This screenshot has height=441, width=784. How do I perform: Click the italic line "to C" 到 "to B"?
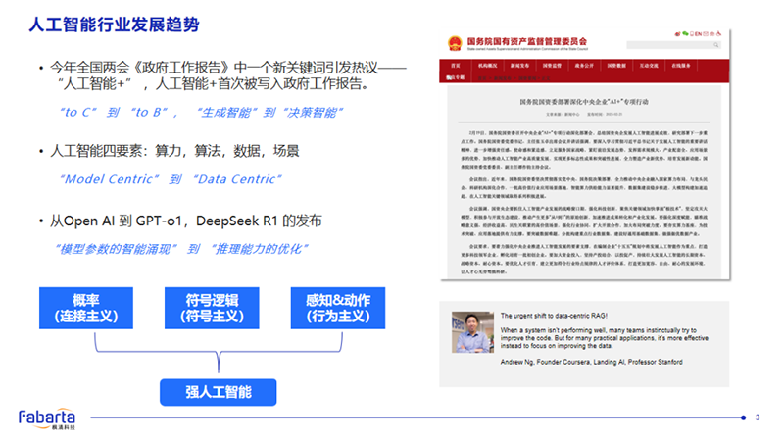pyautogui.click(x=201, y=113)
